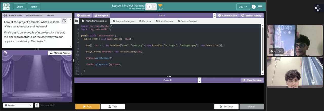Switch to the Instructions tab
The image size is (324, 111).
coord(15,15)
